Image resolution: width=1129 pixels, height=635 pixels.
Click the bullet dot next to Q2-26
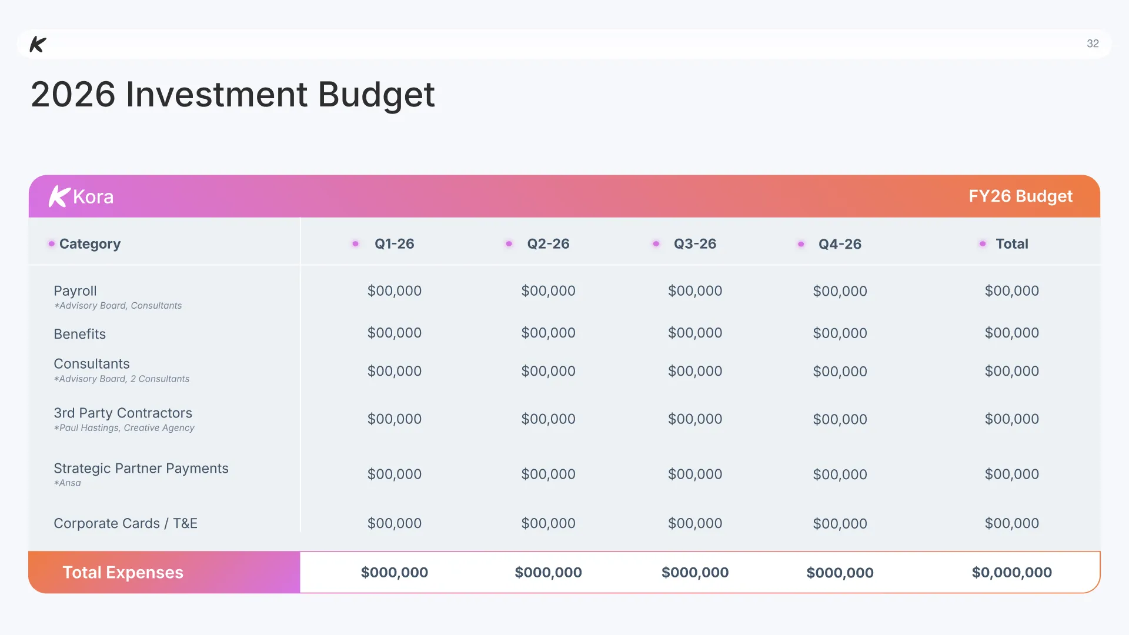click(509, 243)
